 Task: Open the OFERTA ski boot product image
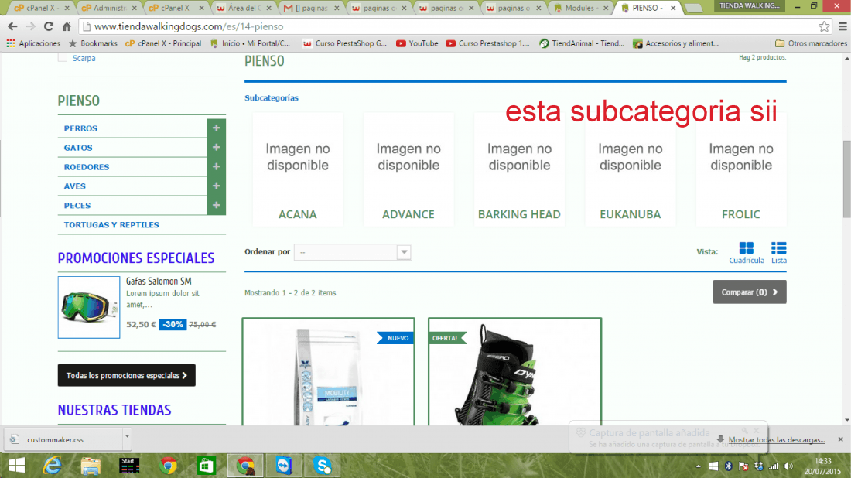pyautogui.click(x=514, y=372)
